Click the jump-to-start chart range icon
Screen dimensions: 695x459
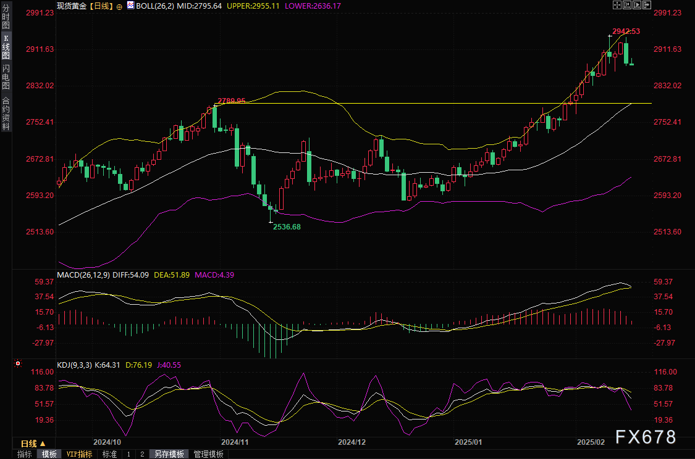click(627, 5)
